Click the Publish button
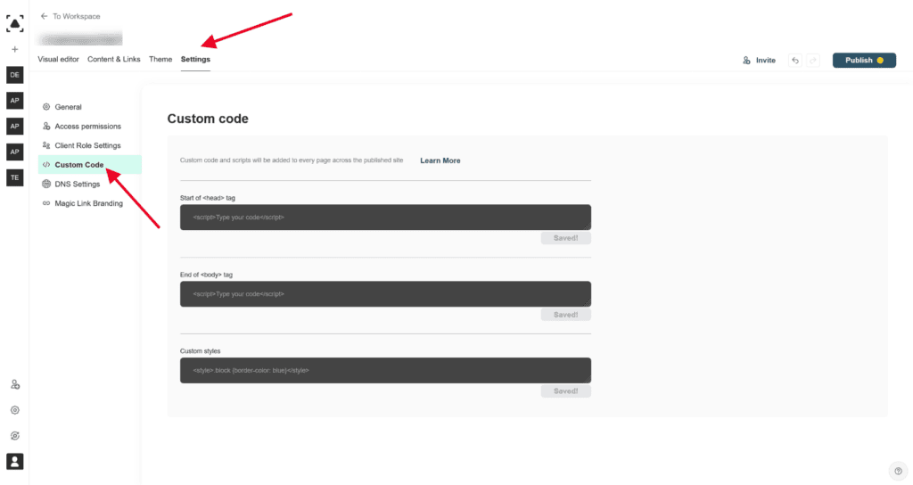The height and width of the screenshot is (485, 913). point(864,61)
